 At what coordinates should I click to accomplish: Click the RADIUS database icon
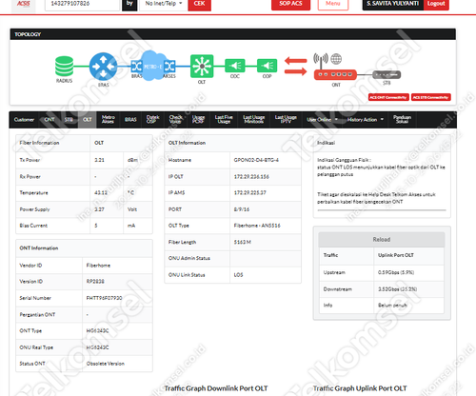coord(64,66)
